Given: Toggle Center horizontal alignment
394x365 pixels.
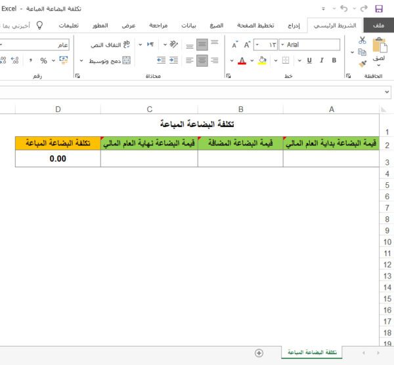Looking at the screenshot, I should pos(202,60).
